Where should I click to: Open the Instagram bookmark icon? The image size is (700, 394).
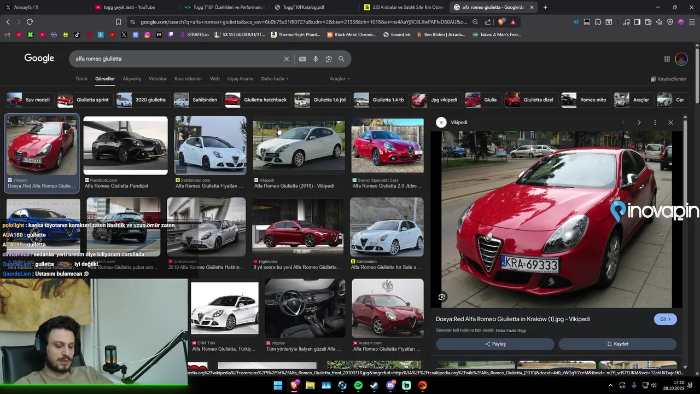point(147,34)
